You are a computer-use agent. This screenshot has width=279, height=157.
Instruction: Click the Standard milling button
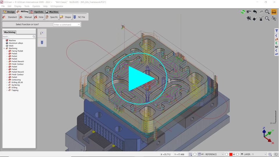click(10, 17)
